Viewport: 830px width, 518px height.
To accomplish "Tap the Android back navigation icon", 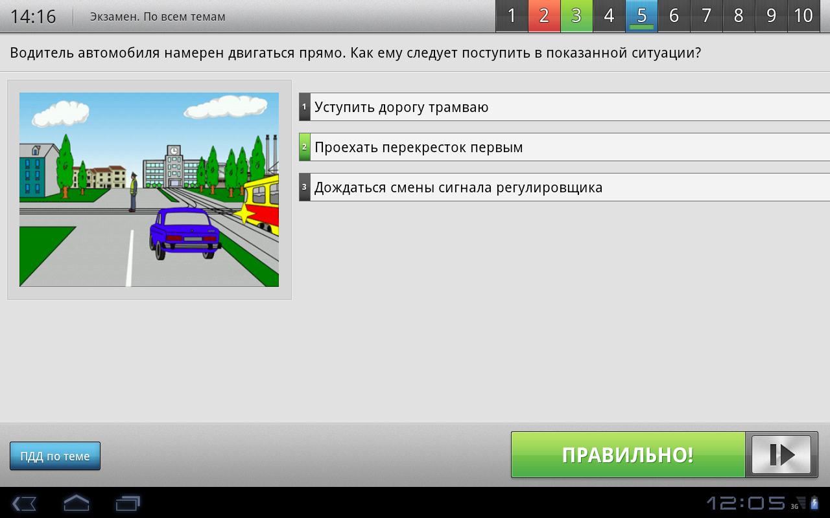I will (x=24, y=503).
